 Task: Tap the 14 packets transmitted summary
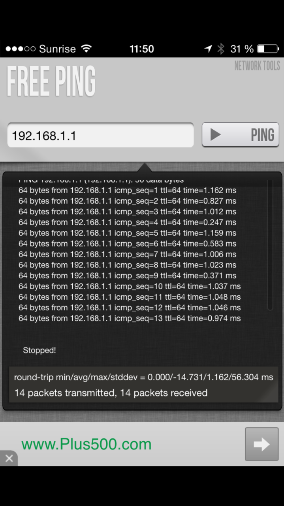111,393
